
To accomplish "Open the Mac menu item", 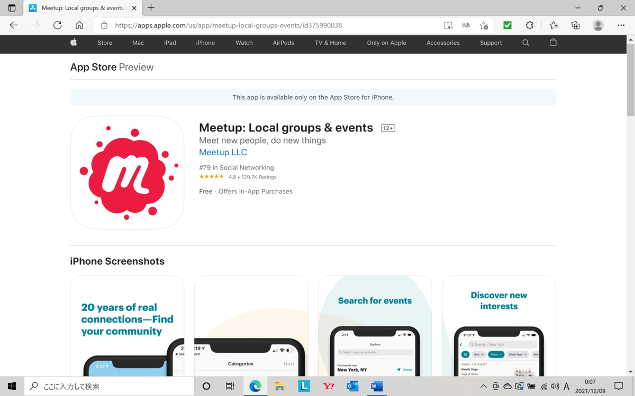I will coord(138,43).
